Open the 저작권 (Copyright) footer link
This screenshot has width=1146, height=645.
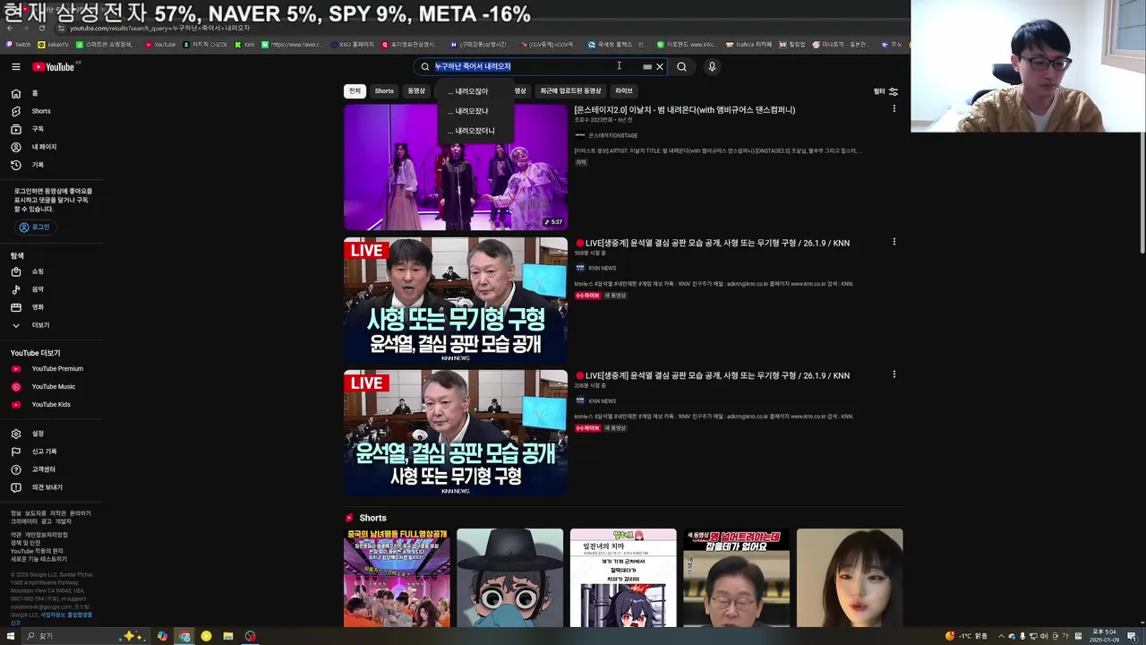57,513
